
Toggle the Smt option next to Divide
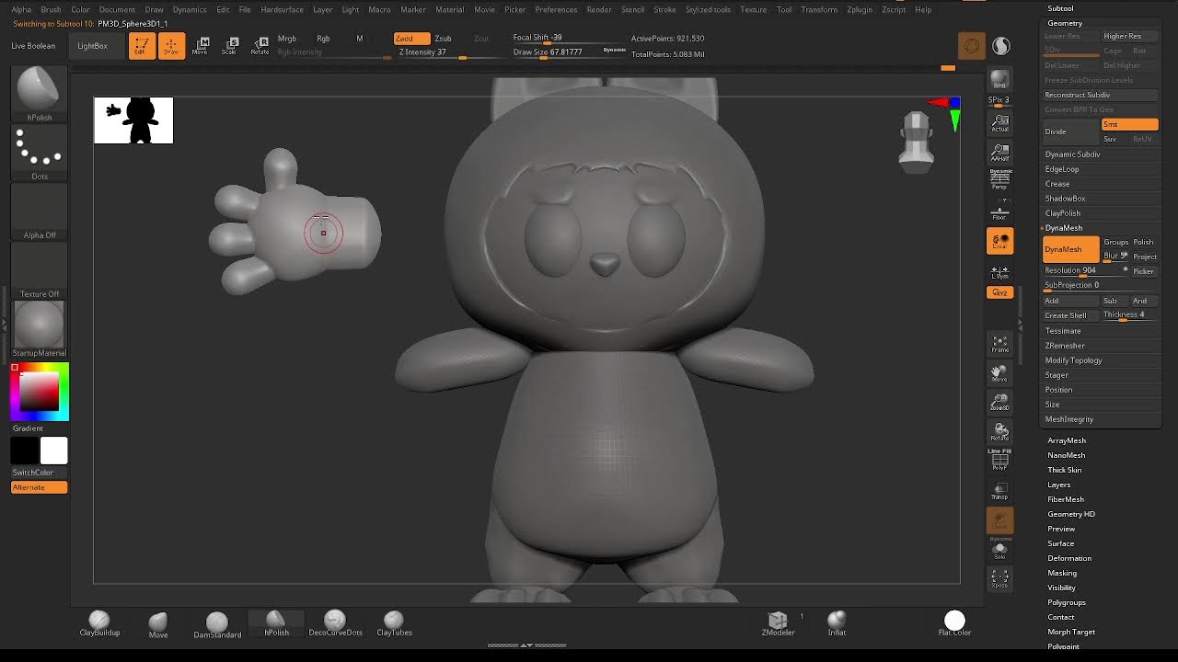click(1129, 124)
